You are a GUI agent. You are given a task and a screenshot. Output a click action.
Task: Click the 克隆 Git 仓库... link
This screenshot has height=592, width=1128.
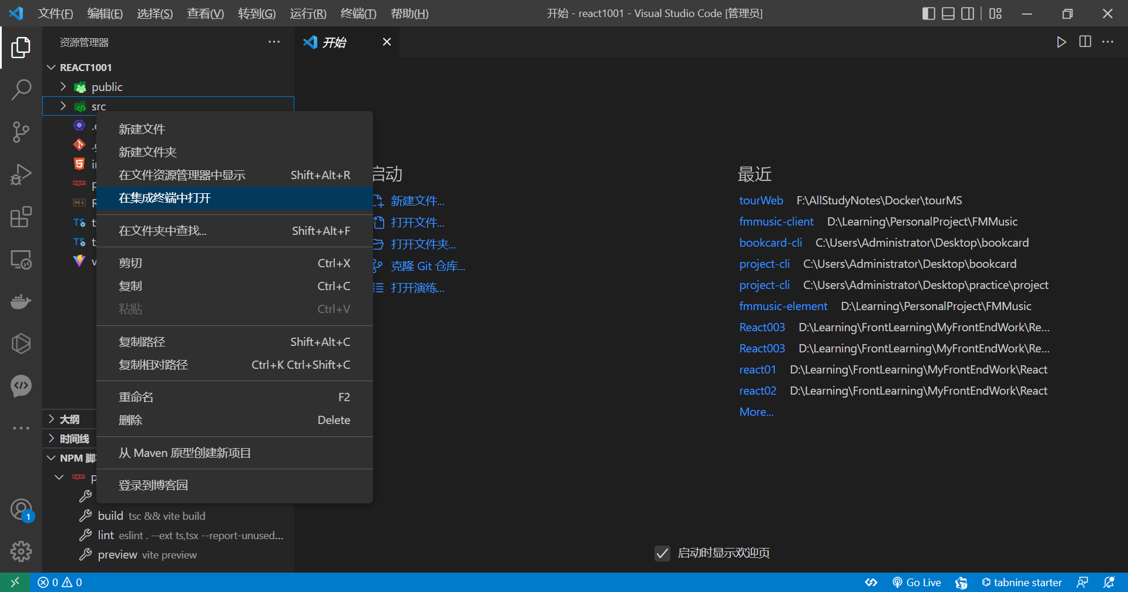coord(428,266)
